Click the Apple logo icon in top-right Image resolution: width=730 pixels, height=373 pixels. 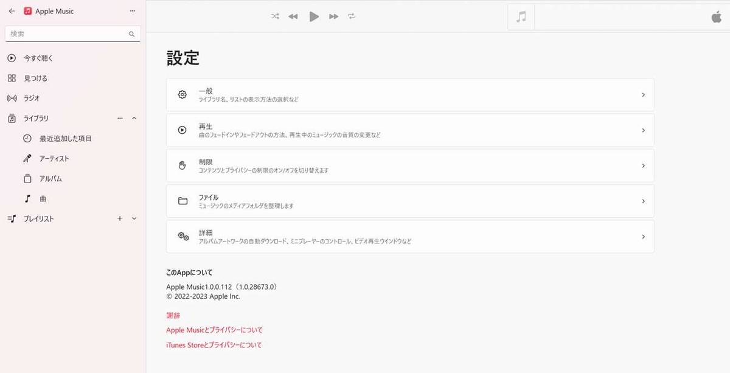[x=716, y=16]
